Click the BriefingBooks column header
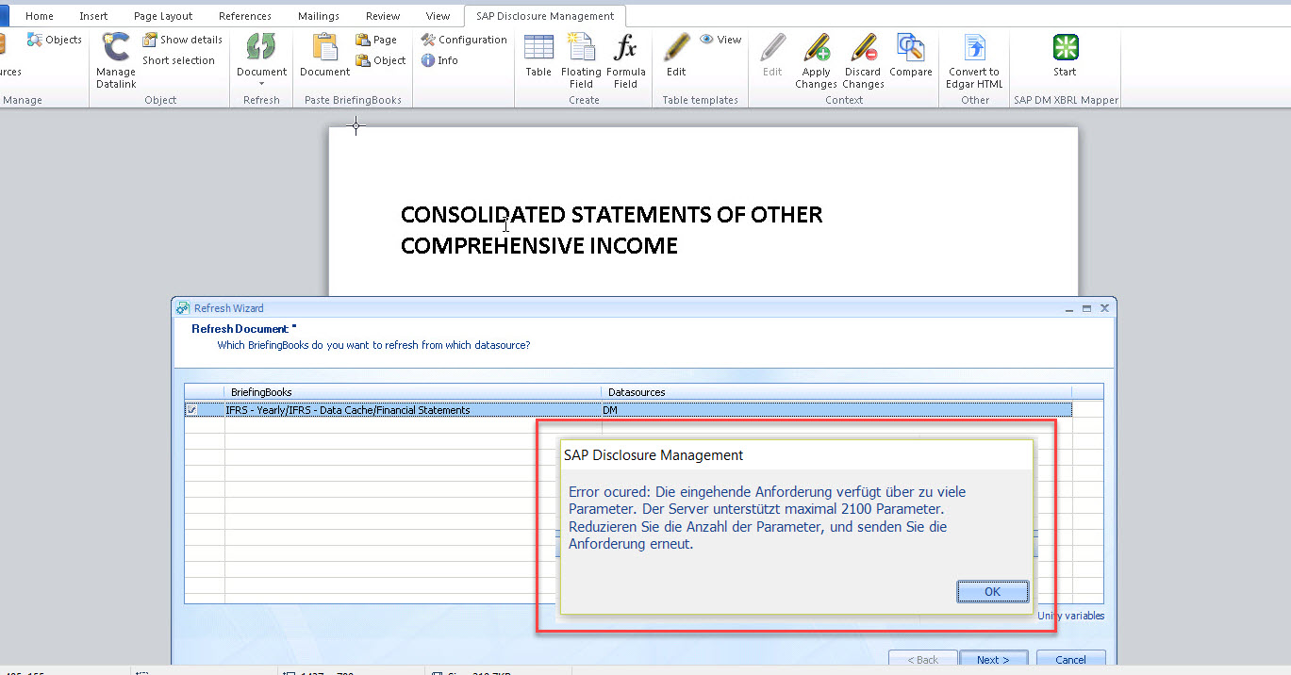The height and width of the screenshot is (675, 1291). click(x=413, y=391)
